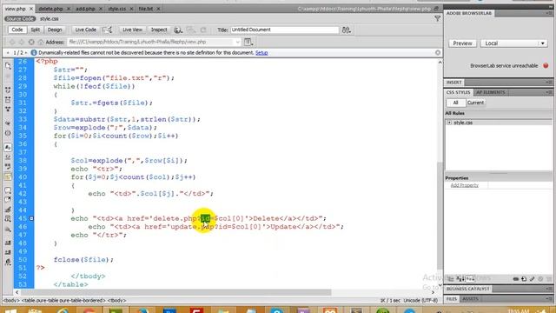Image resolution: width=556 pixels, height=313 pixels.
Task: Expand the style.css rules tree node
Action: click(x=449, y=123)
